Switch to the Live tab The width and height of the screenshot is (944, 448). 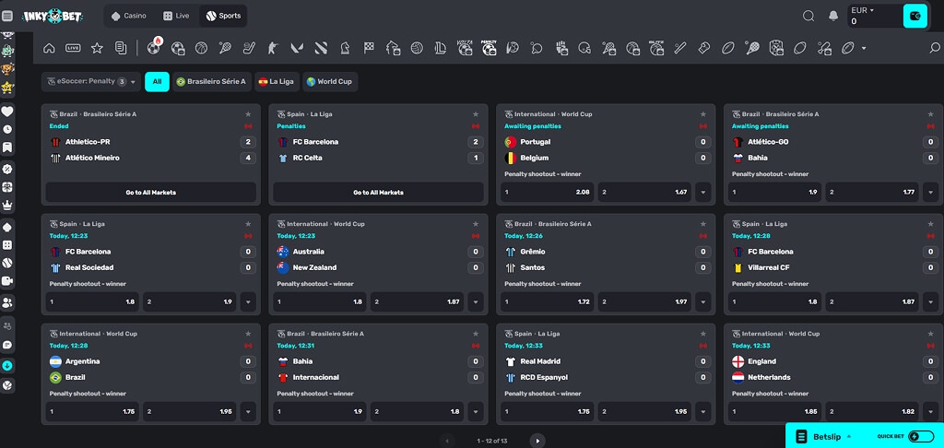click(176, 16)
